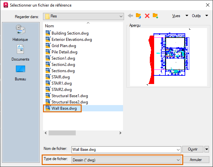Open the Outils dropdown arrow
The width and height of the screenshot is (213, 167).
click(x=207, y=15)
